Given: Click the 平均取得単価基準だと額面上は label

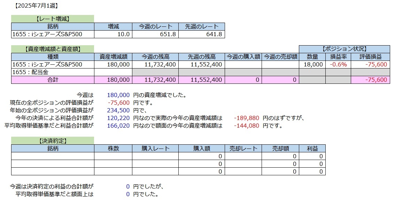Looking at the screenshot, I should [x=54, y=194].
